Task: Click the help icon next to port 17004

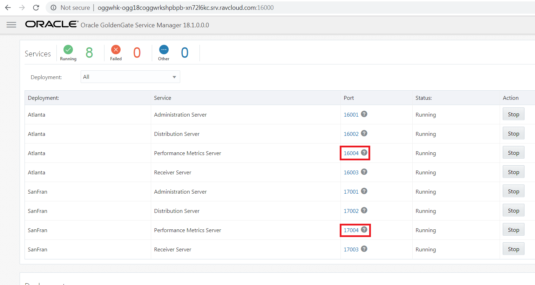Action: 364,230
